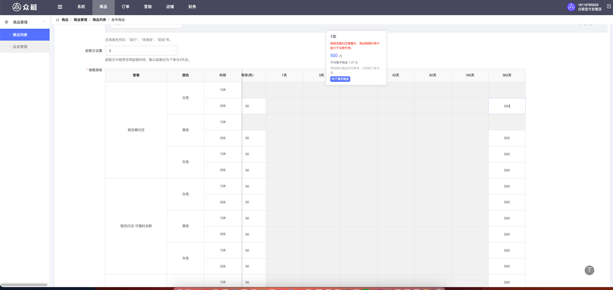This screenshot has width=613, height=290.
Task: Click the 颜色 column header
Action: 186,75
